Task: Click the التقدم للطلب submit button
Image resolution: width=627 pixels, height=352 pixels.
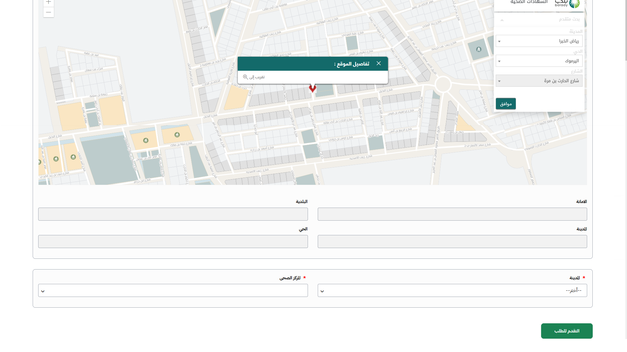Action: [x=567, y=331]
